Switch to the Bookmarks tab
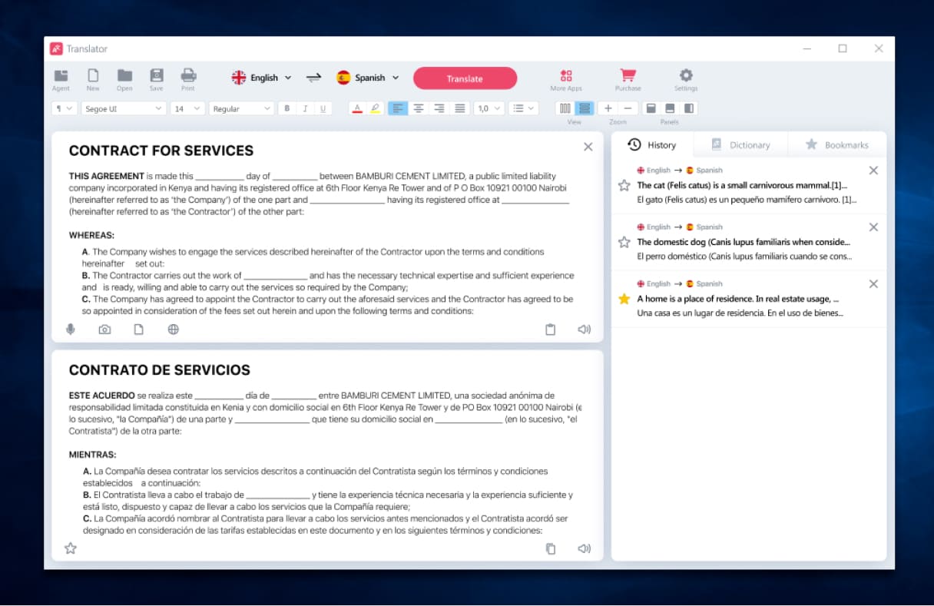Screen dimensions: 934x606 (837, 144)
